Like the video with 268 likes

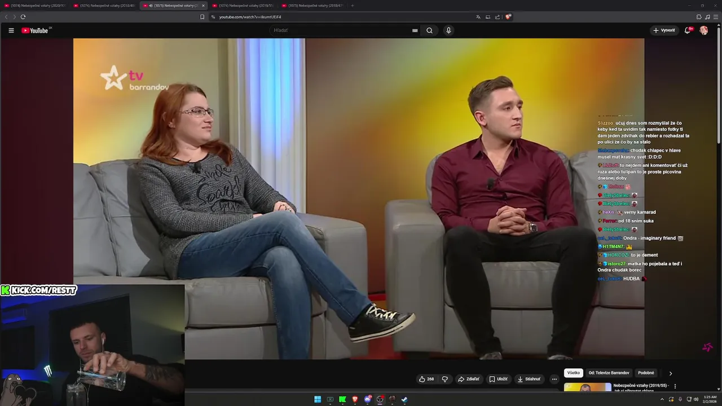[x=426, y=379]
